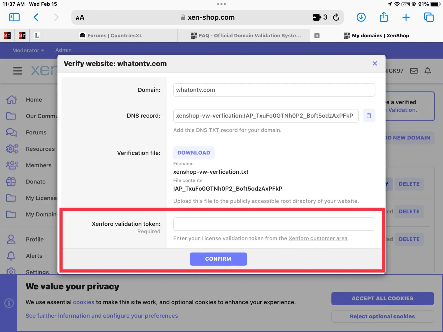This screenshot has height=332, width=443.
Task: Open the AA reader text options
Action: (x=80, y=17)
